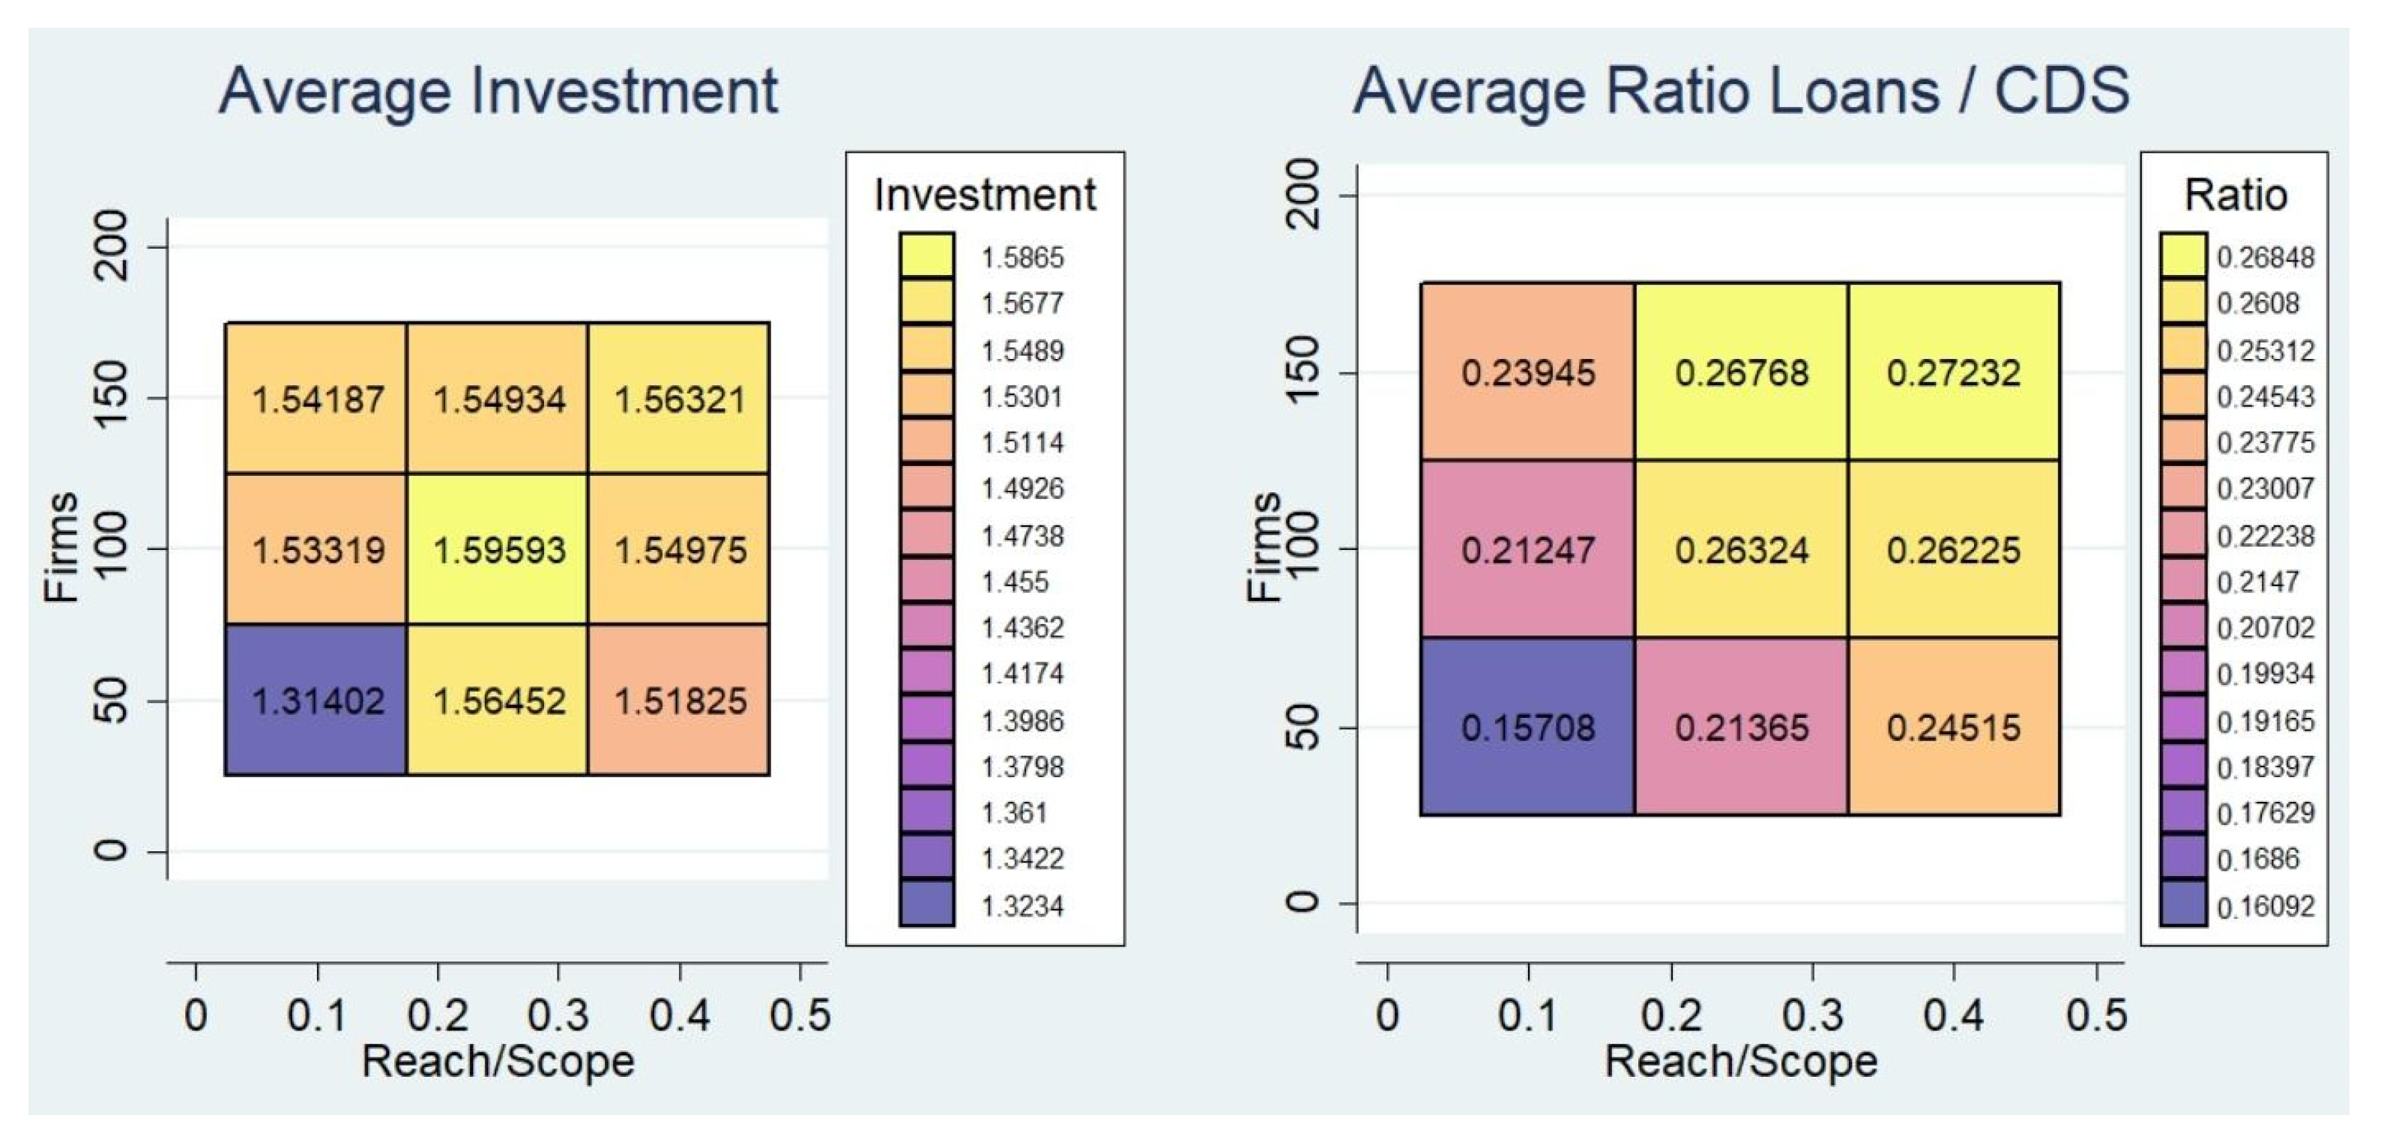
Task: Click the 1.51825 investment heatmap cell
Action: click(x=679, y=701)
